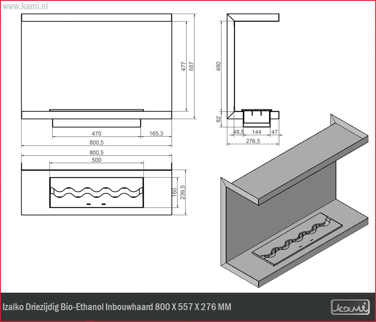Select the 239,5 depth dimension label
Screen dimensions: 376x322
pyautogui.click(x=183, y=192)
